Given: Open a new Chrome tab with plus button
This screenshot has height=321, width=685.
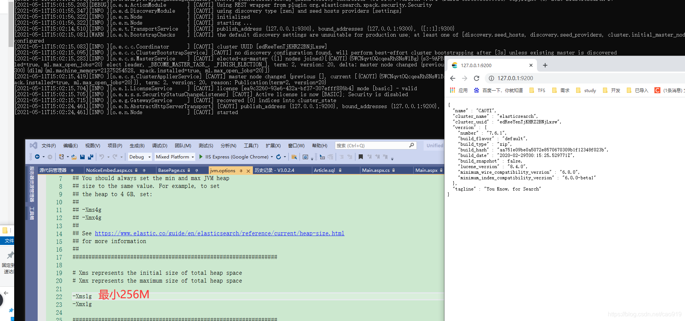Looking at the screenshot, I should click(545, 65).
